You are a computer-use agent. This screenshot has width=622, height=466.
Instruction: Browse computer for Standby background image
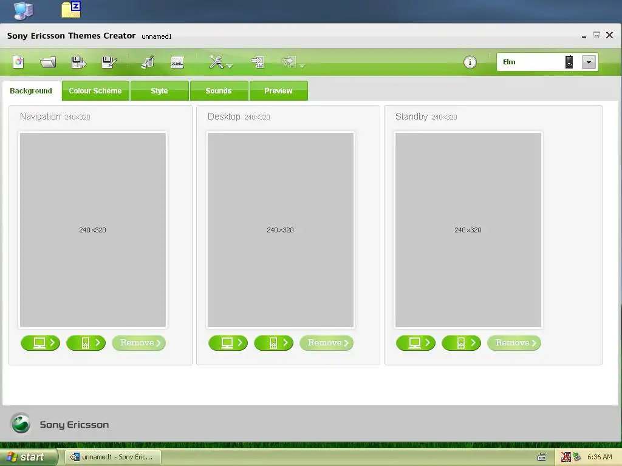415,343
